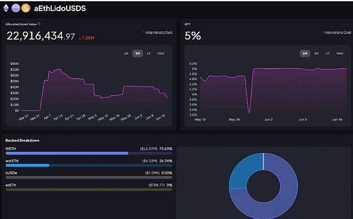Click the aEthLidoUSDS title
The height and width of the screenshot is (219, 353).
(x=60, y=9)
